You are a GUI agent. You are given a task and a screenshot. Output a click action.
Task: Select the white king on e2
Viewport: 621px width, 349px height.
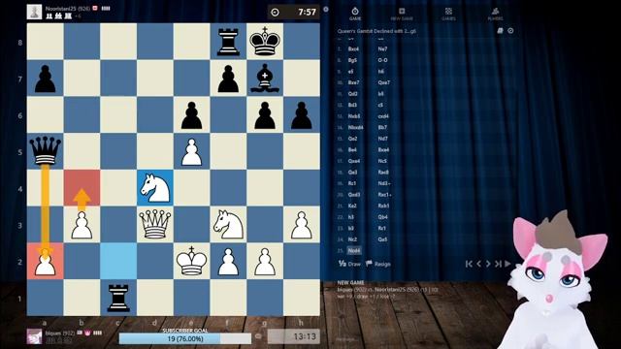pyautogui.click(x=192, y=261)
